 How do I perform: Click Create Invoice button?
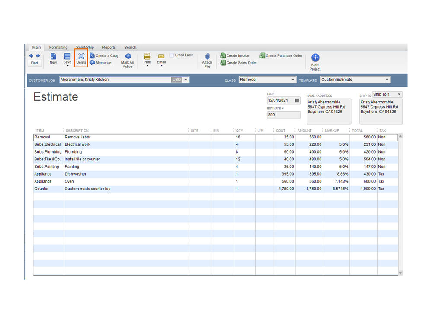235,56
